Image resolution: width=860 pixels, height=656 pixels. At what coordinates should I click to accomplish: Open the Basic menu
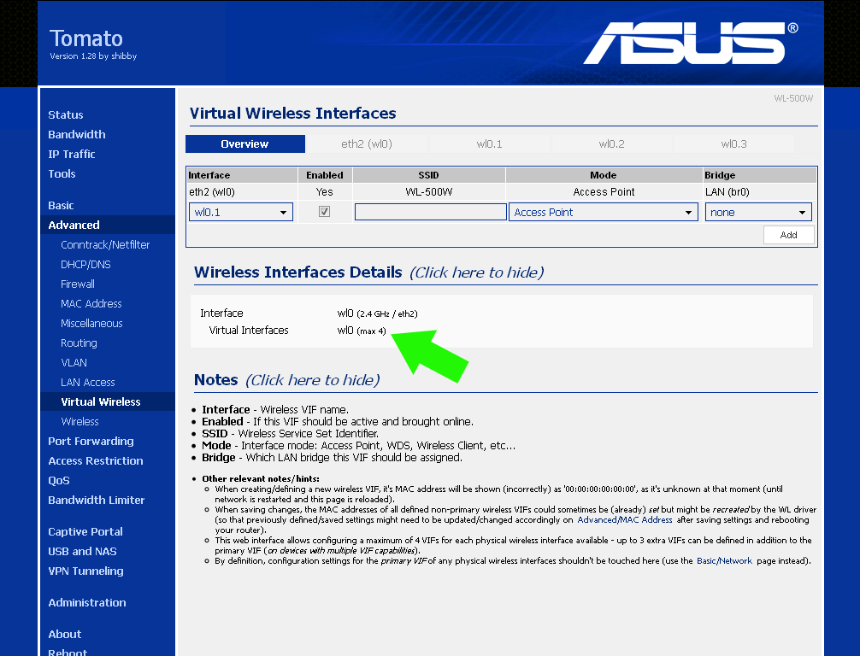tap(61, 206)
